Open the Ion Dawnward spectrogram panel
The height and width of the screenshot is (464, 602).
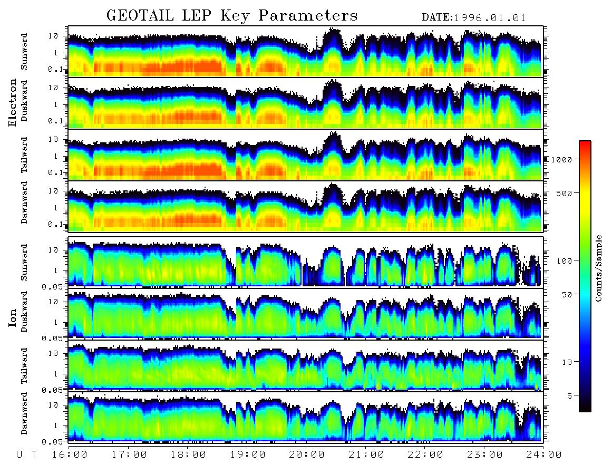[306, 417]
